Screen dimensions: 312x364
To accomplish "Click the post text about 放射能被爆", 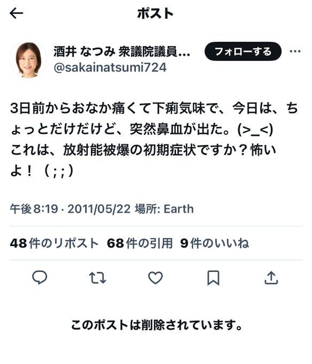I will pyautogui.click(x=154, y=140).
